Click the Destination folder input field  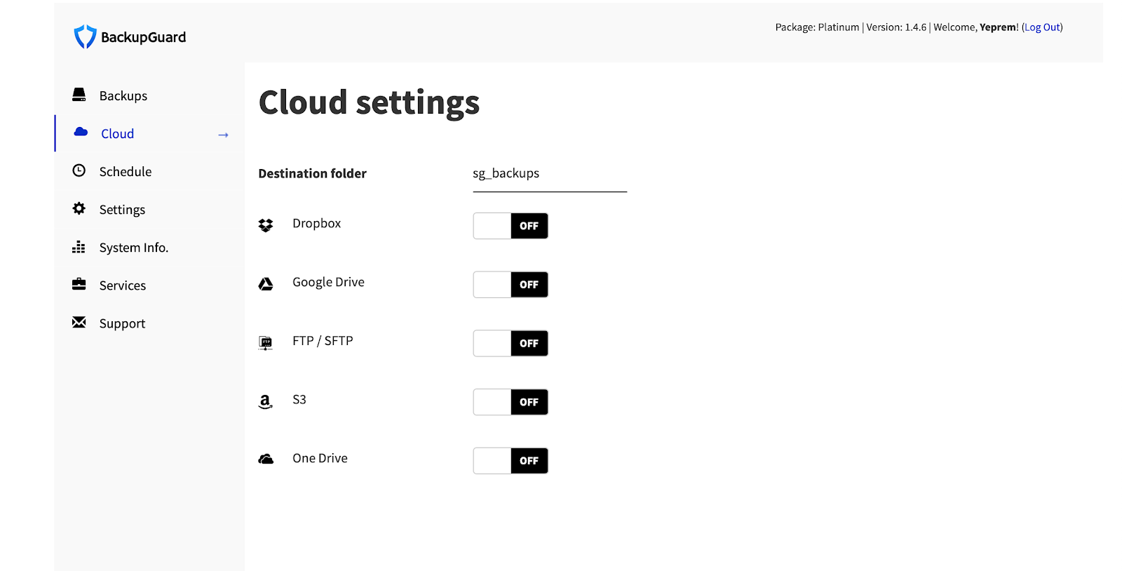[549, 174]
